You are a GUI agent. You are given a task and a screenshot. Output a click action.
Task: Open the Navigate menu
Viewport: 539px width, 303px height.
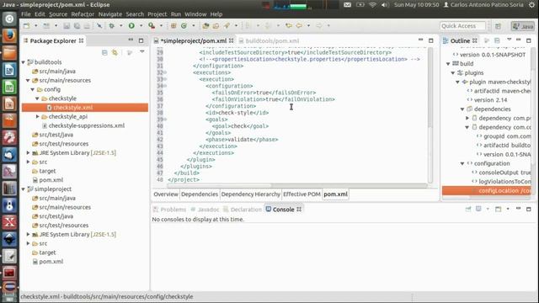(110, 14)
